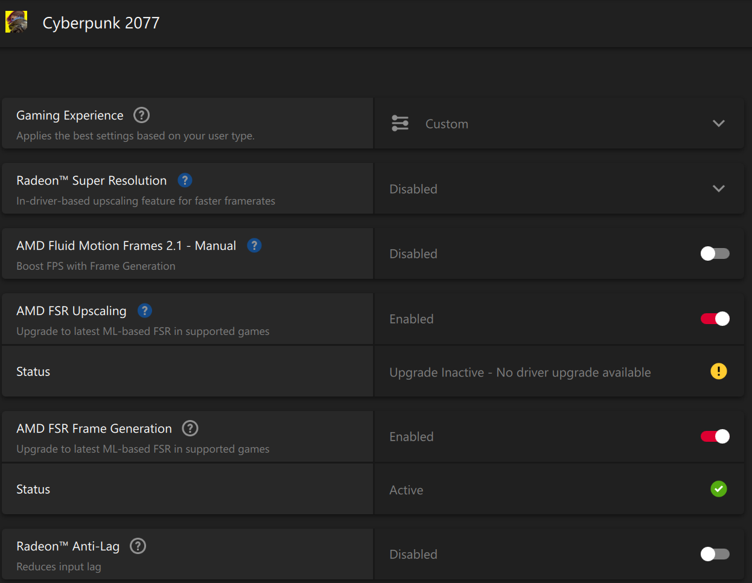Click Radeon Super Resolution help icon
The image size is (752, 583).
click(x=185, y=180)
